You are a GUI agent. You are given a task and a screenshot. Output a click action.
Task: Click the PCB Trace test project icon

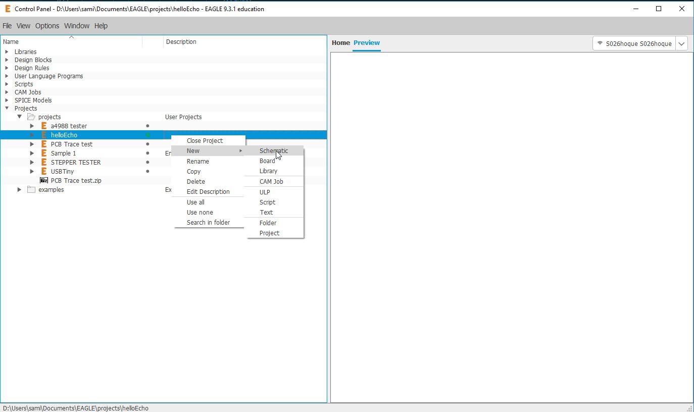pyautogui.click(x=44, y=144)
